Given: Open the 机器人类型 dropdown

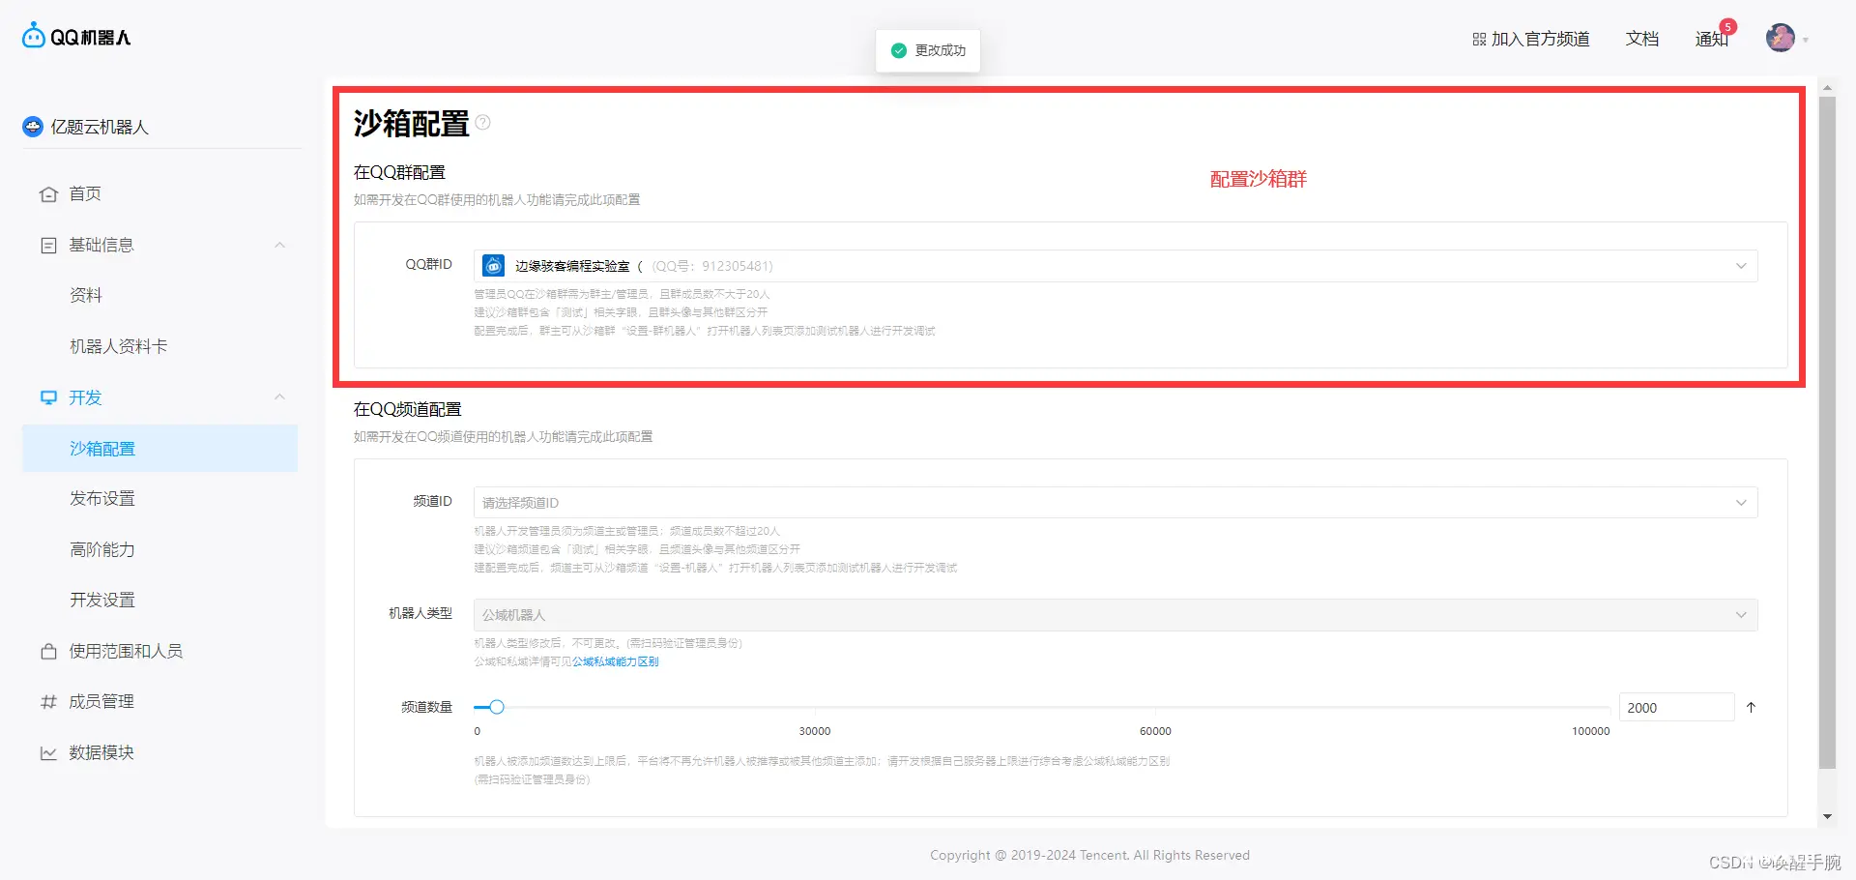Looking at the screenshot, I should click(x=1116, y=615).
